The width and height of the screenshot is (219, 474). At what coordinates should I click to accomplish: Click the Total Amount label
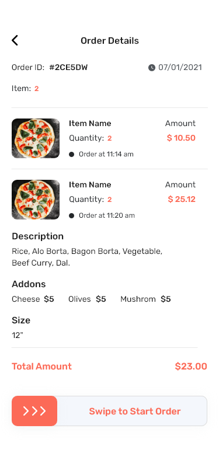point(41,367)
